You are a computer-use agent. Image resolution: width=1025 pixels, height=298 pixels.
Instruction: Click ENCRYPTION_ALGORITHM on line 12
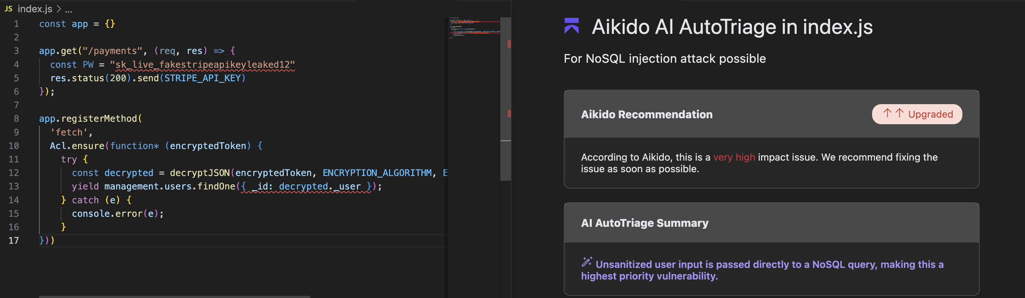(377, 173)
